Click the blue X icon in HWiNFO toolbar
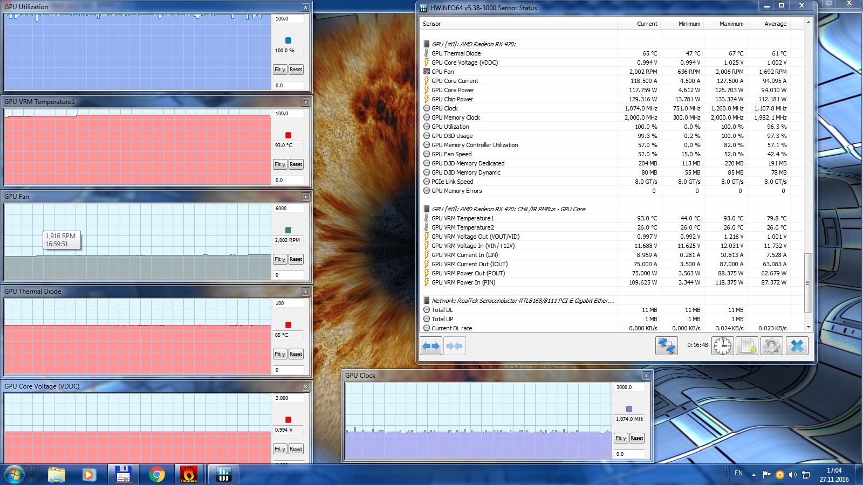The height and width of the screenshot is (485, 863). (x=797, y=346)
